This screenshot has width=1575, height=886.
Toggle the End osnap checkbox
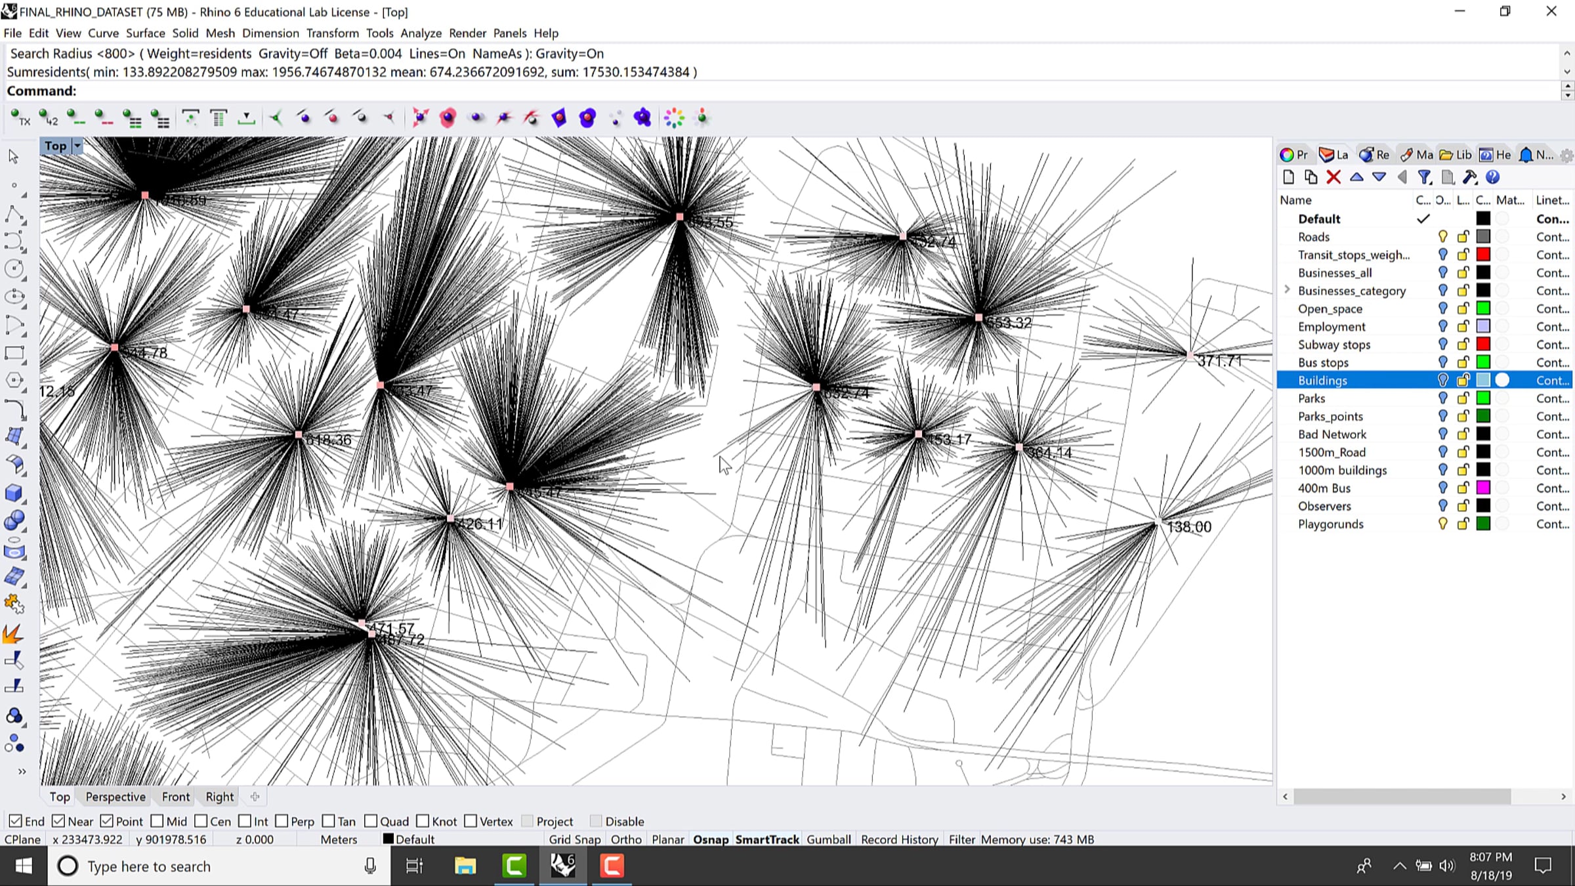click(15, 821)
